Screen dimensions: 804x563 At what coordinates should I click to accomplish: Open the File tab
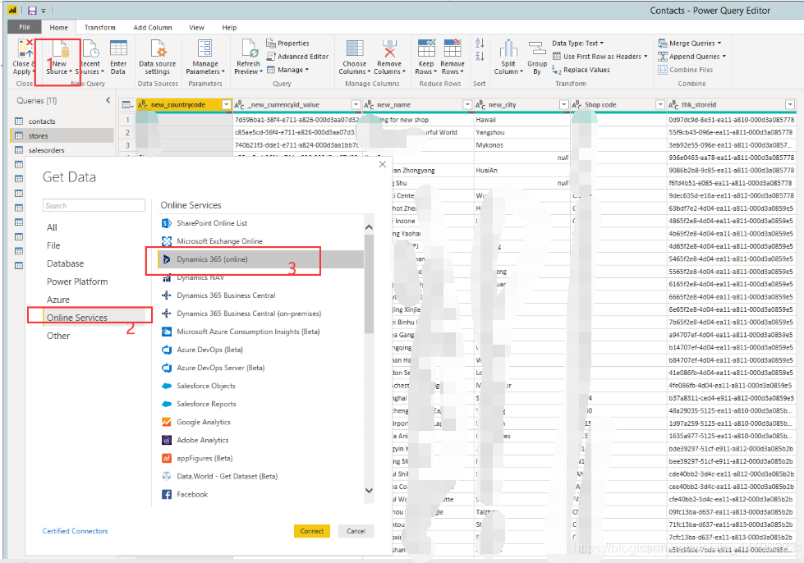pos(25,27)
